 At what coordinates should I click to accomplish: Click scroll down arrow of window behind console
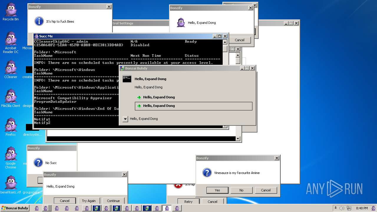point(238,138)
